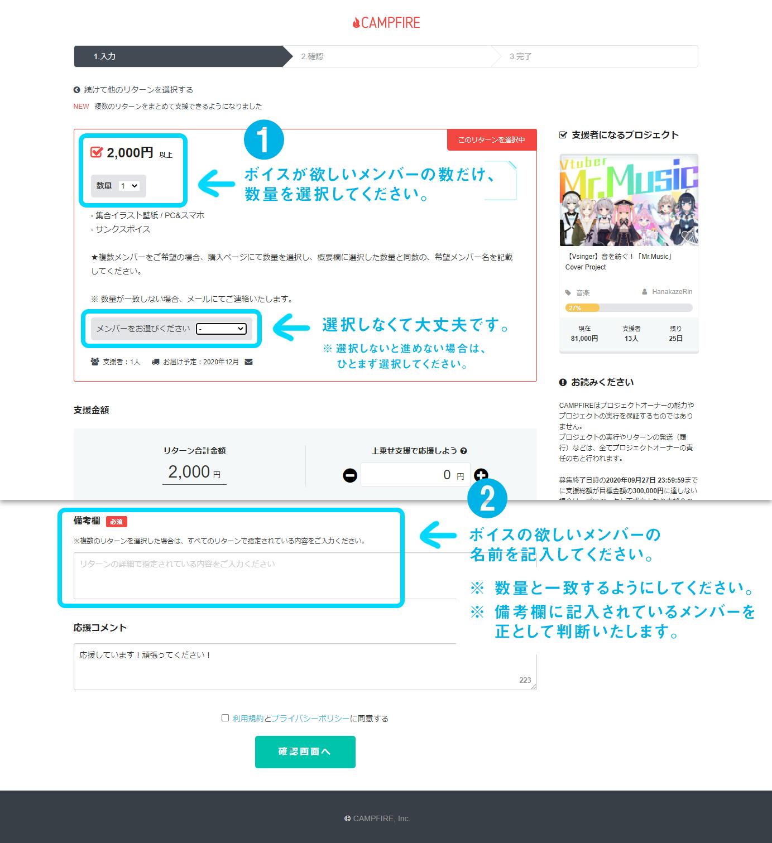Click the minus icon for additional support
The image size is (772, 843).
pyautogui.click(x=350, y=475)
